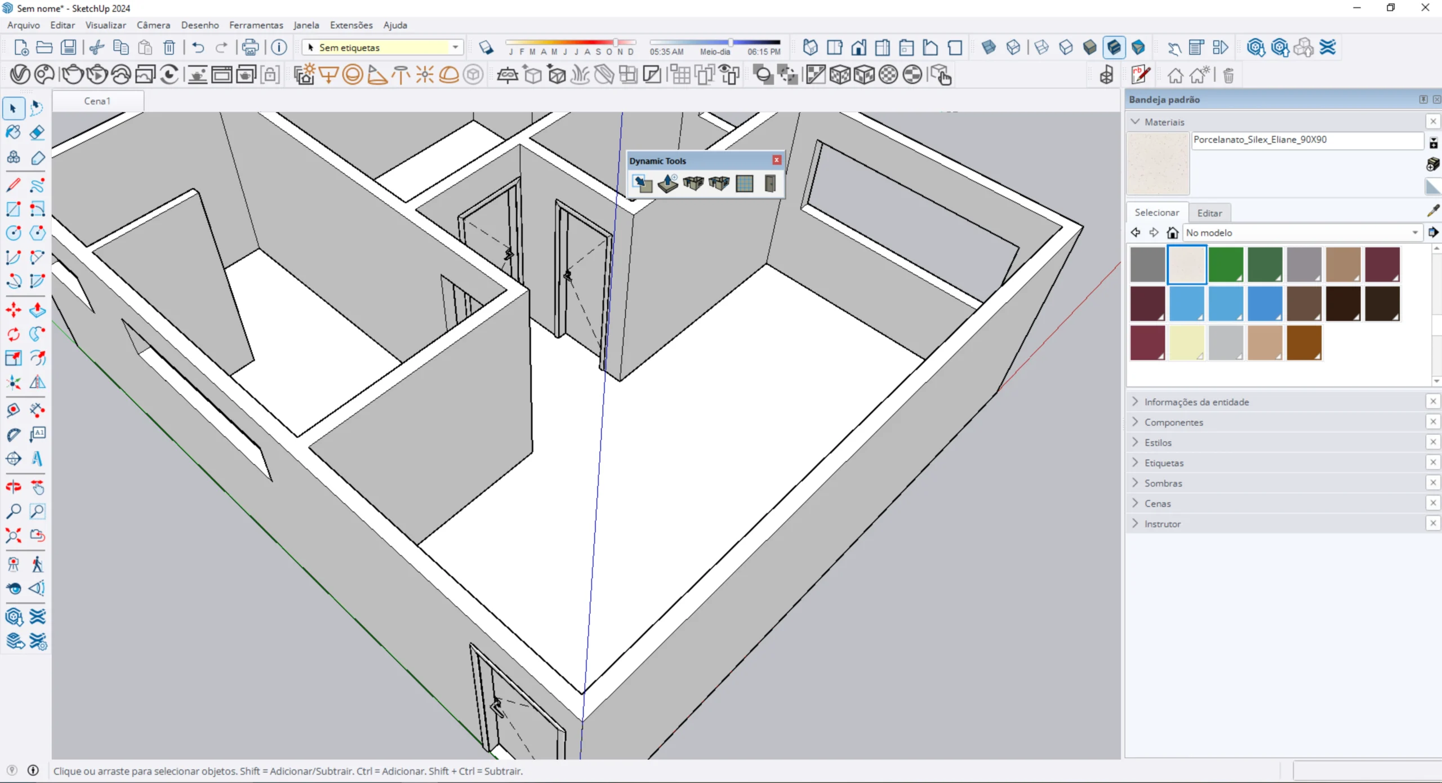The width and height of the screenshot is (1442, 783).
Task: Select the bright green material swatch
Action: pos(1226,264)
